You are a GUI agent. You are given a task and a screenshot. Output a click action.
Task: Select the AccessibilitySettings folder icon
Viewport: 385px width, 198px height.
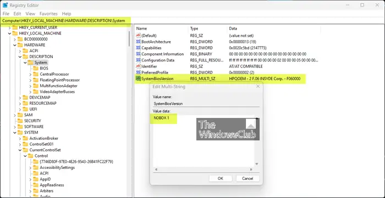36,167
